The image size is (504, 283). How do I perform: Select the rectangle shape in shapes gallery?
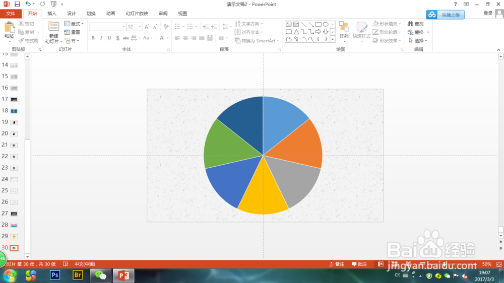click(318, 24)
